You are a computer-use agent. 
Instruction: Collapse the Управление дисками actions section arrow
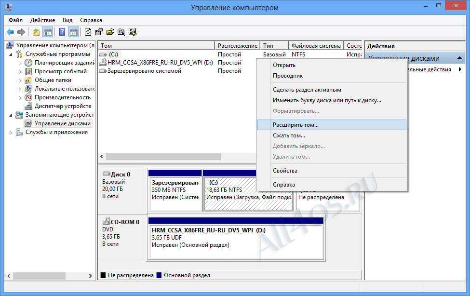tap(459, 58)
